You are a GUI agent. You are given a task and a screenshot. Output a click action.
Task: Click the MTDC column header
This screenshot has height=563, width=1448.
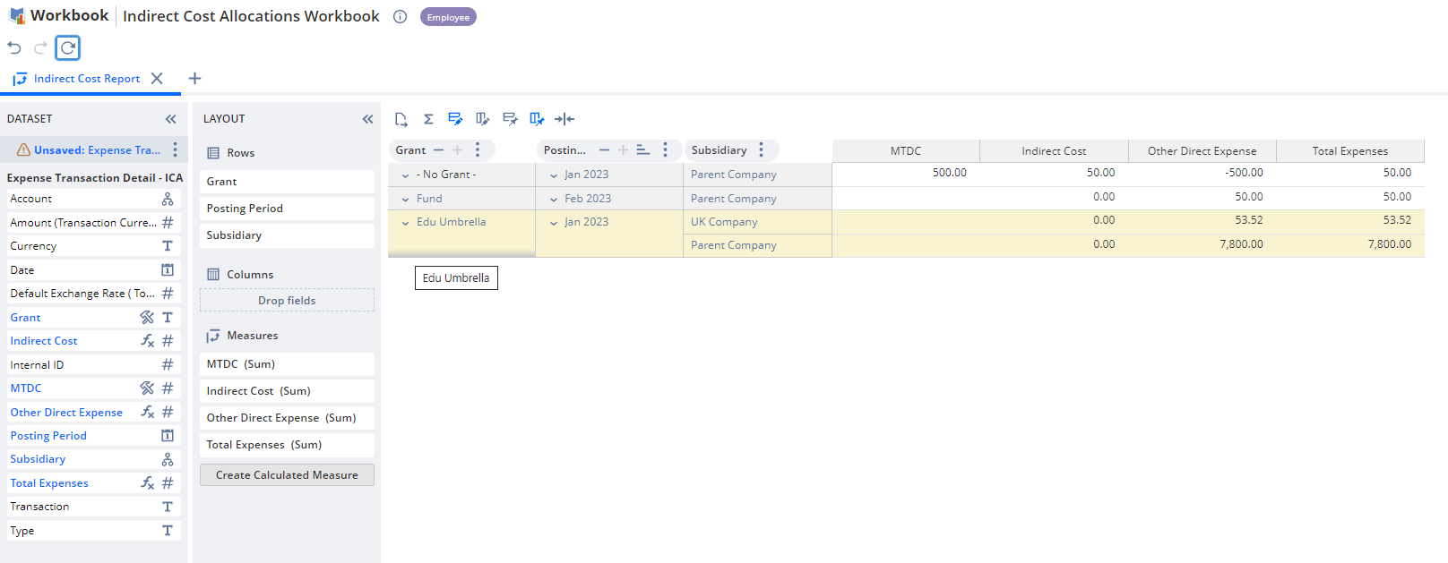point(906,151)
